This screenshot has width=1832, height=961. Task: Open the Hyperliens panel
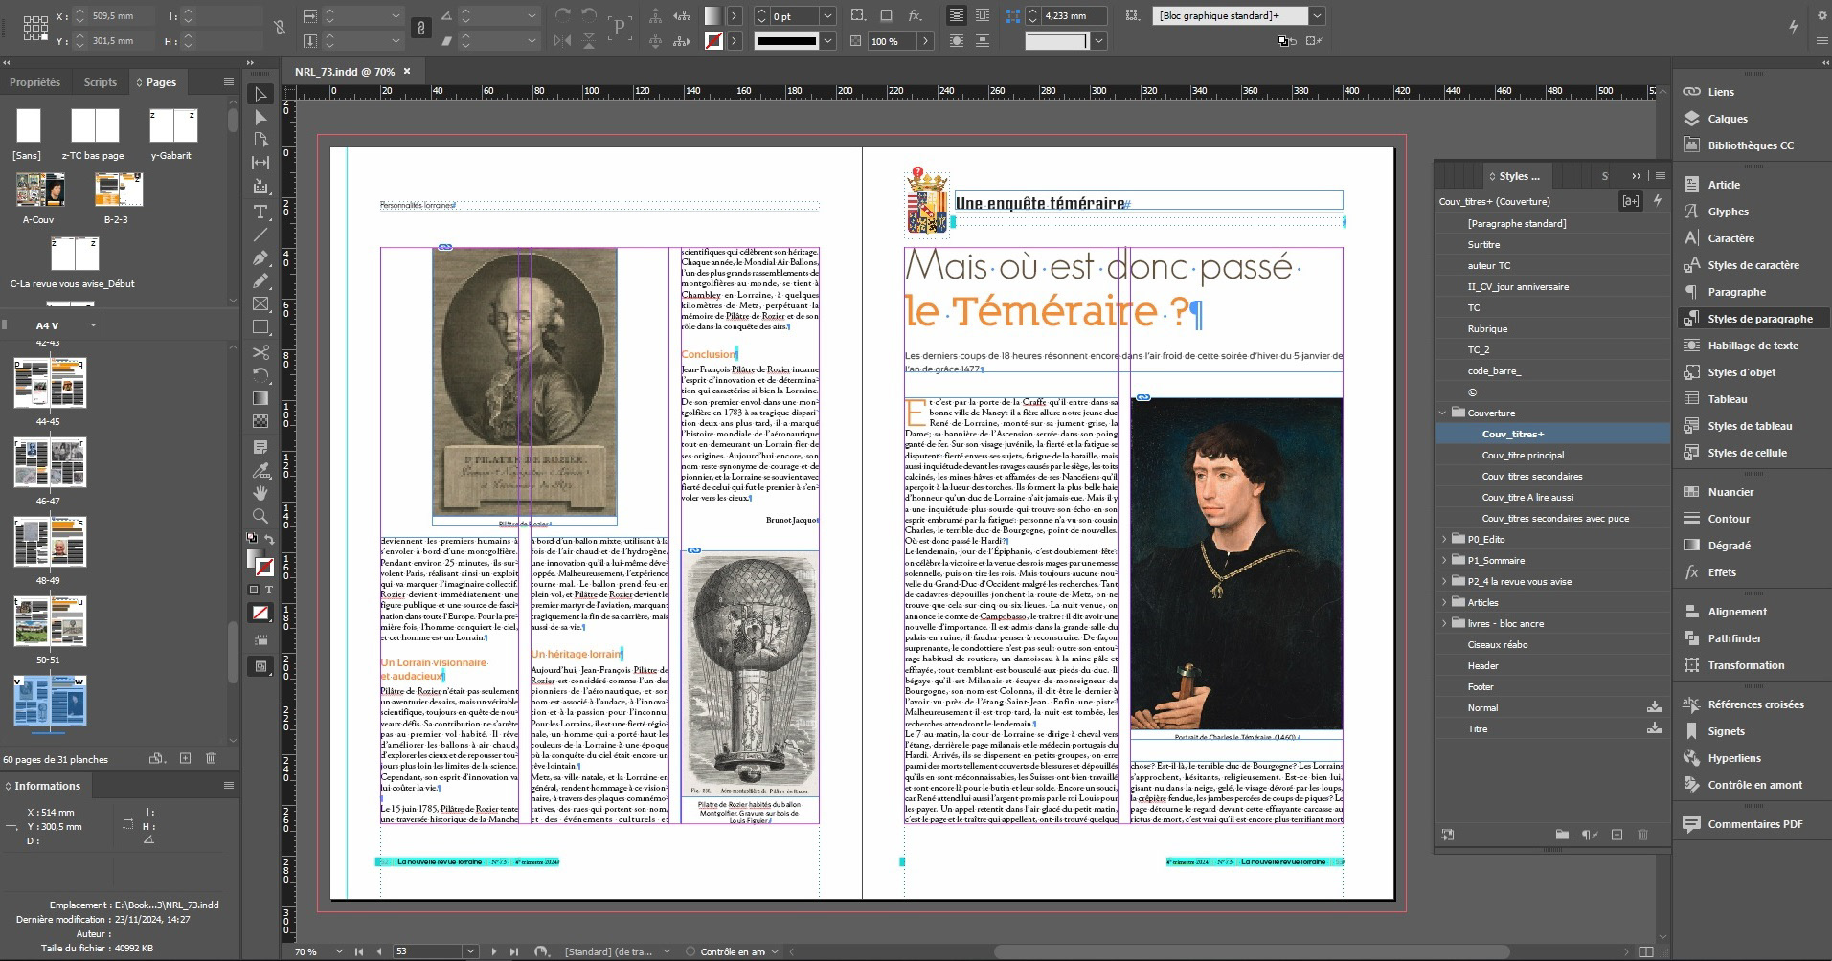[x=1733, y=758]
